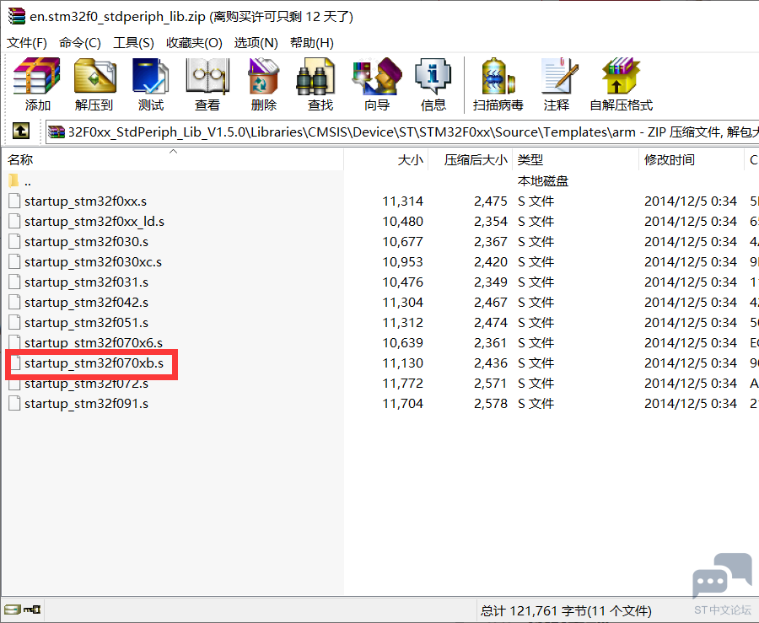The width and height of the screenshot is (759, 623).
Task: Select startup_stm32f0xx_ld.s file
Action: click(x=94, y=221)
